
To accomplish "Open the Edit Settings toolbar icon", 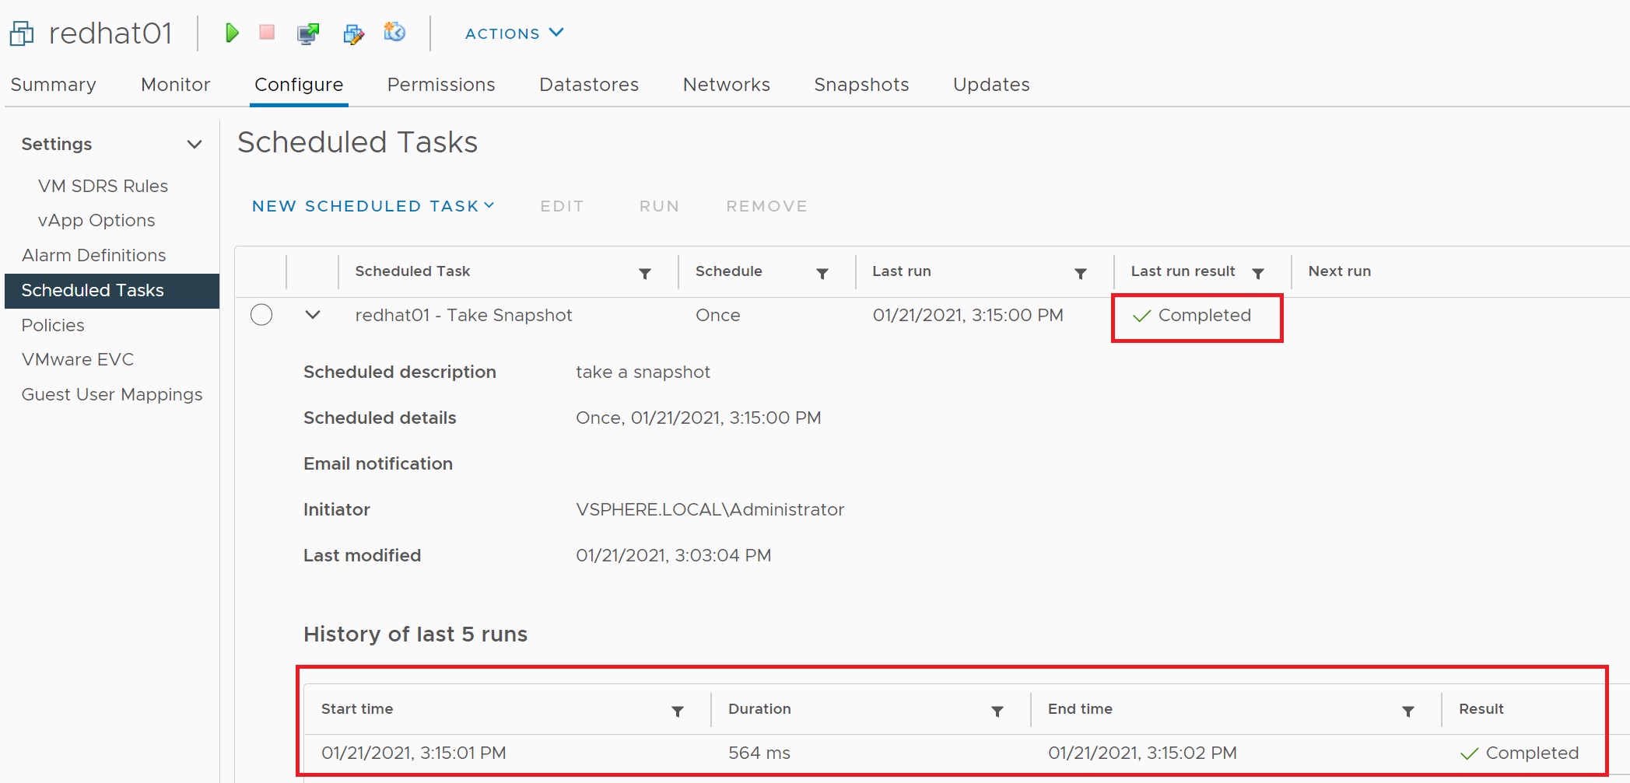I will 353,33.
